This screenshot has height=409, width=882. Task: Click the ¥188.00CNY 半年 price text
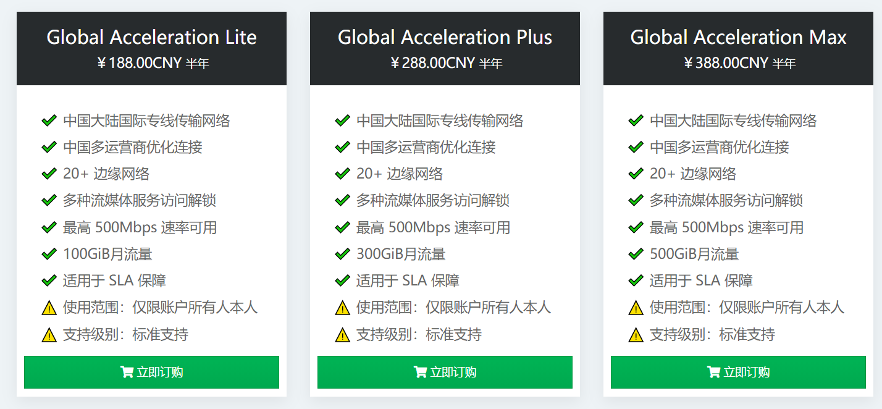coord(153,63)
